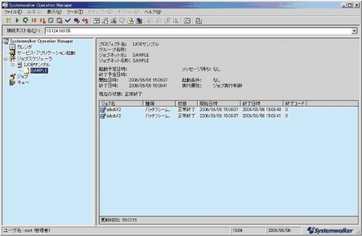Click the 15:04 status bar time
362x236 pixels.
click(x=237, y=230)
